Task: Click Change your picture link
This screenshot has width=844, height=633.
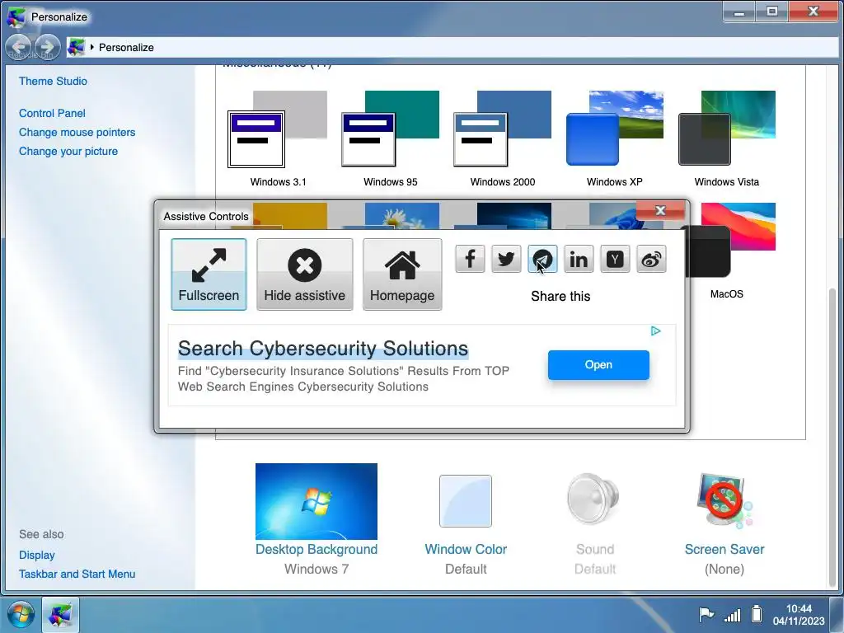Action: point(68,152)
